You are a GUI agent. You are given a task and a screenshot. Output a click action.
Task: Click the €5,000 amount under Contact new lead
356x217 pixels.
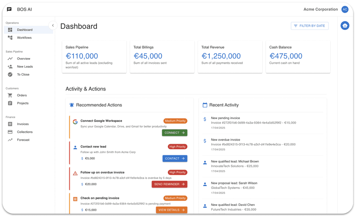click(x=90, y=159)
